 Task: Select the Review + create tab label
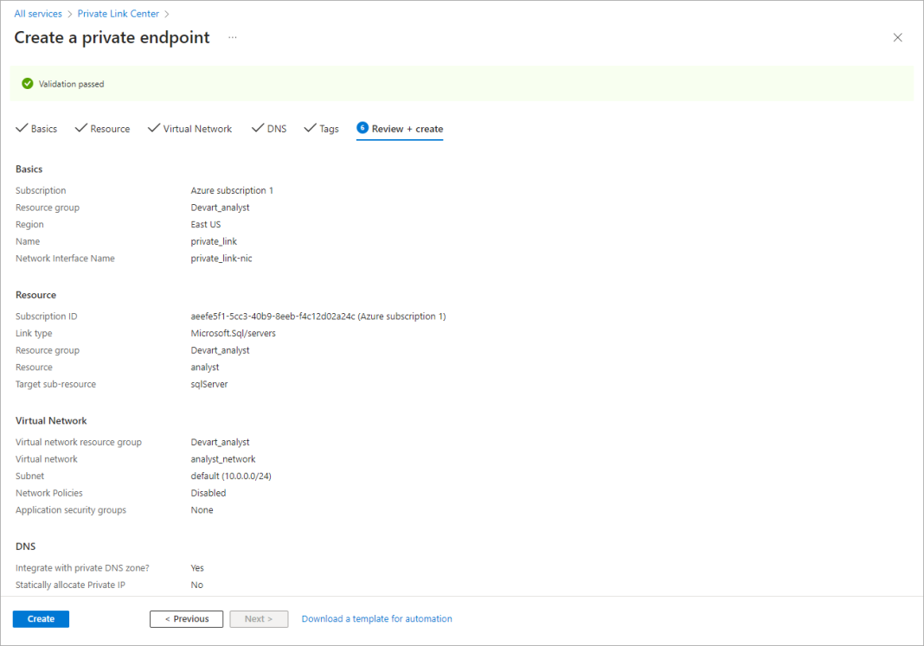407,129
